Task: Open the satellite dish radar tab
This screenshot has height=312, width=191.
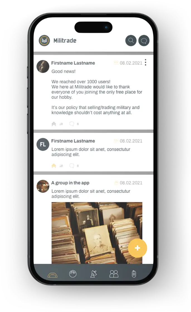Action: pos(94,274)
